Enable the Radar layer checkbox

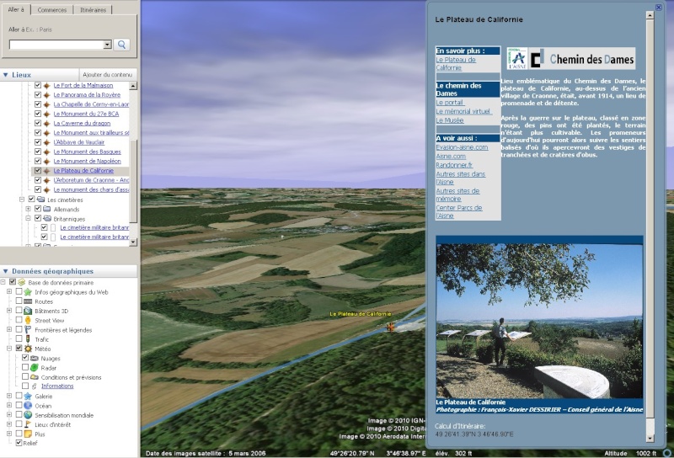[x=25, y=367]
